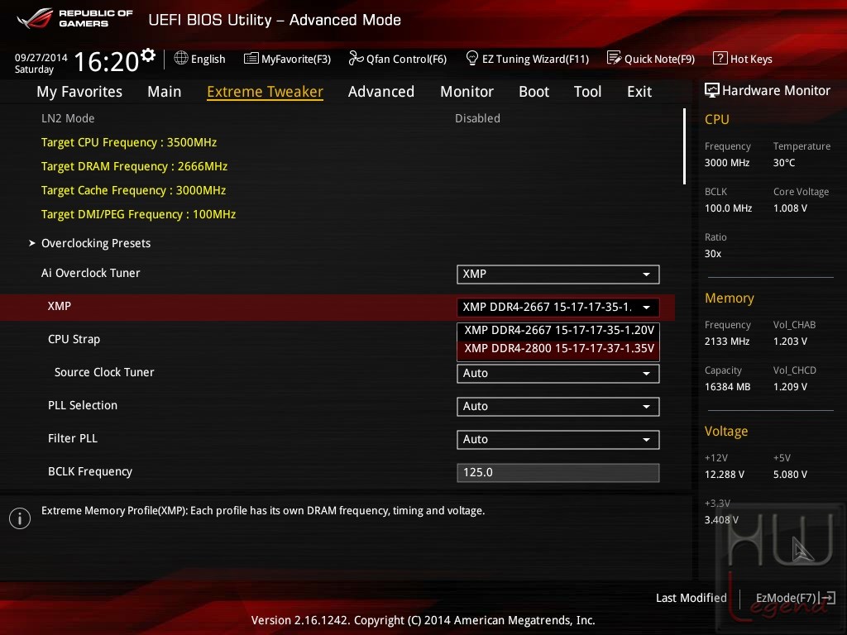The width and height of the screenshot is (847, 635).
Task: Launch EZ Tuning Wizard(F11)
Action: 527,59
